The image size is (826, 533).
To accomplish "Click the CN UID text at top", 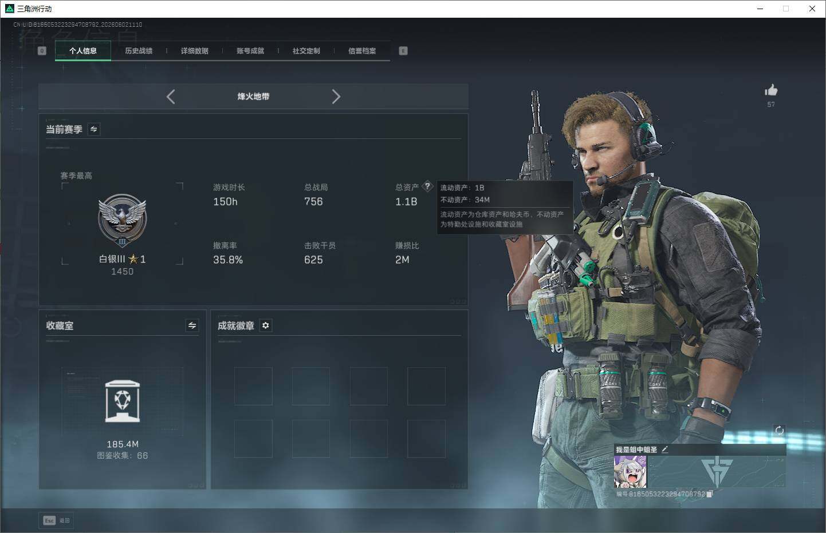I will (x=78, y=25).
